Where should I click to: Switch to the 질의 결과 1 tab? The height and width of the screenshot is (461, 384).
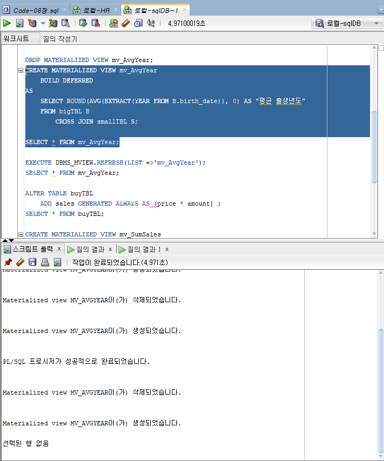click(144, 249)
